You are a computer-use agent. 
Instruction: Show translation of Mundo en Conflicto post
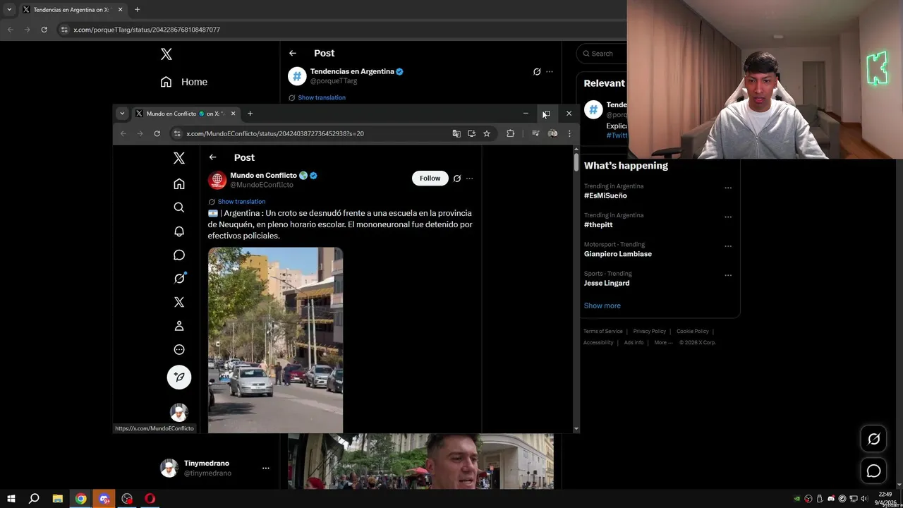pos(241,202)
